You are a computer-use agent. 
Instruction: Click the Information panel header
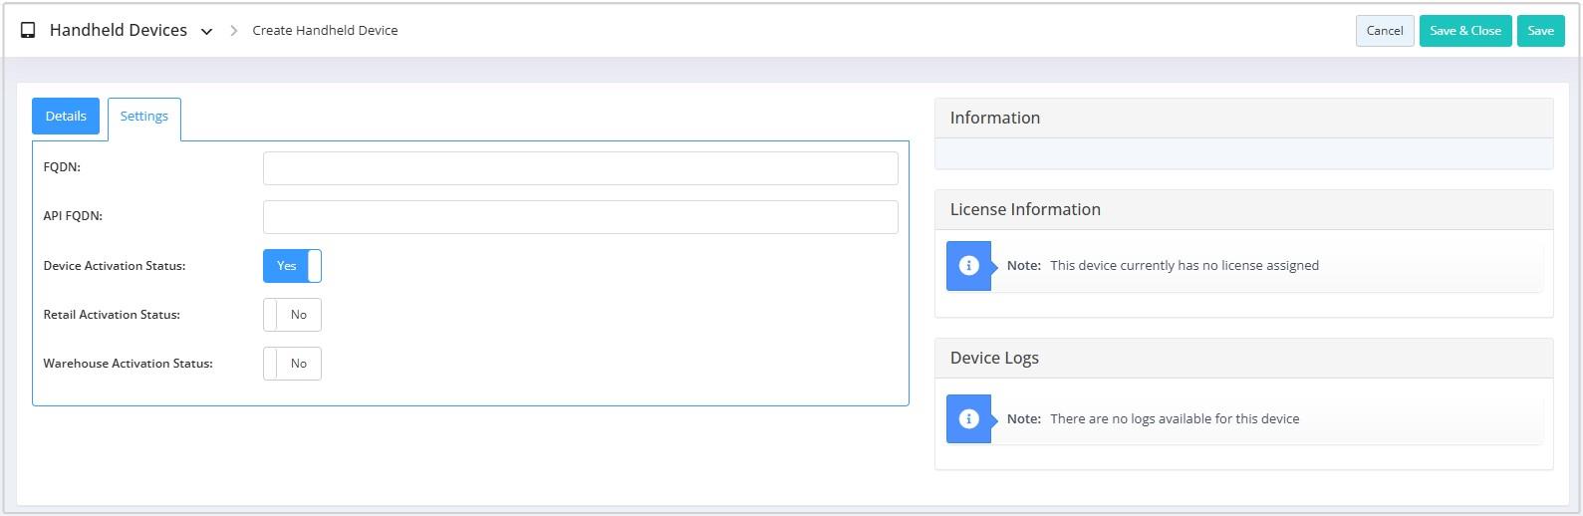(1243, 118)
